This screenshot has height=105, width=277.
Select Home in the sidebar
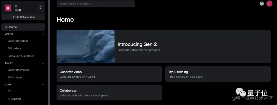click(23, 27)
